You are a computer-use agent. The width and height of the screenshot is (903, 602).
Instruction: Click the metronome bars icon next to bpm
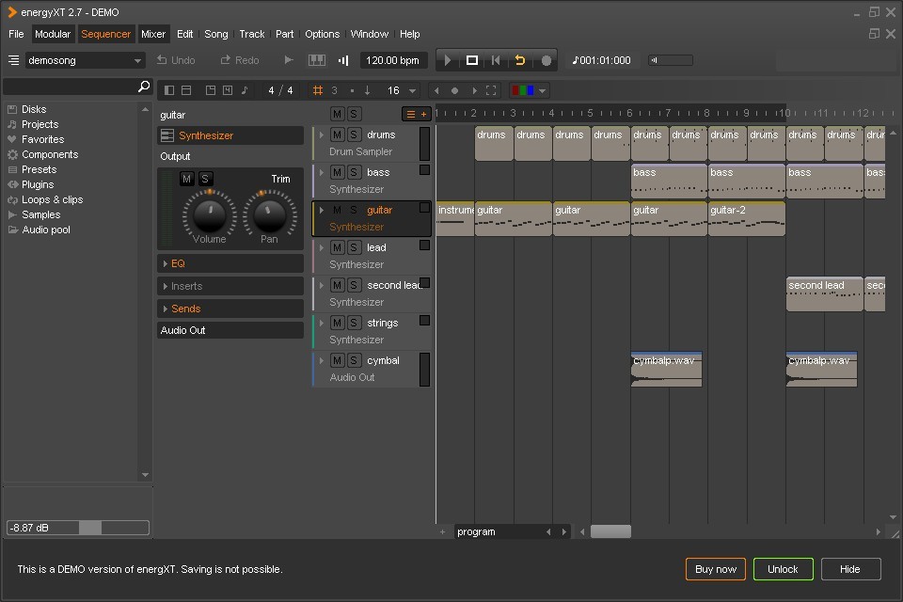point(343,60)
